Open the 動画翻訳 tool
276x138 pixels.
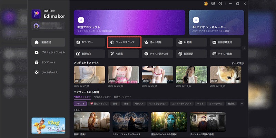tap(191, 54)
